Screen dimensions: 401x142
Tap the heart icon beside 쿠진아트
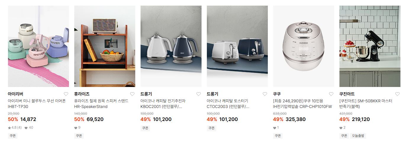[x=397, y=94]
